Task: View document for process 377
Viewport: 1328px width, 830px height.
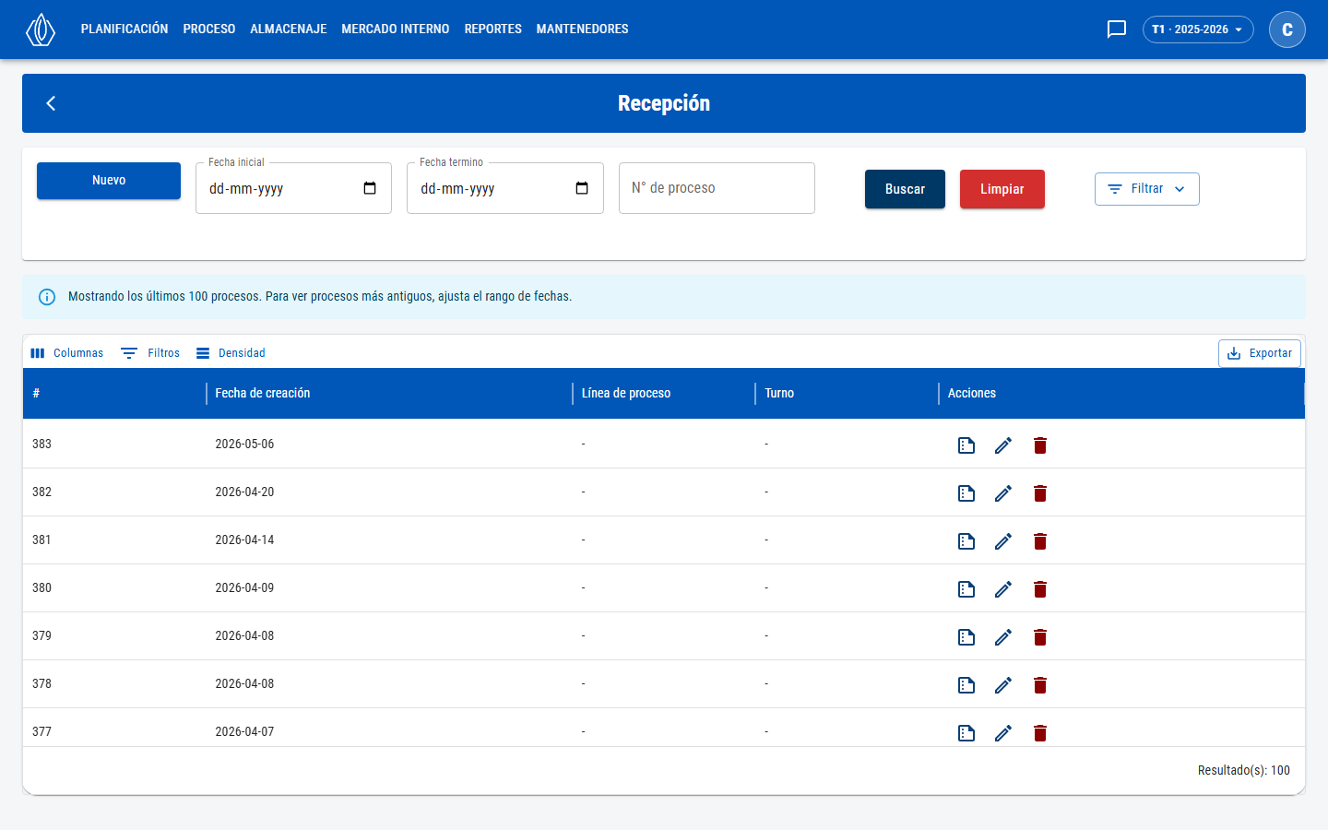Action: pos(966,733)
